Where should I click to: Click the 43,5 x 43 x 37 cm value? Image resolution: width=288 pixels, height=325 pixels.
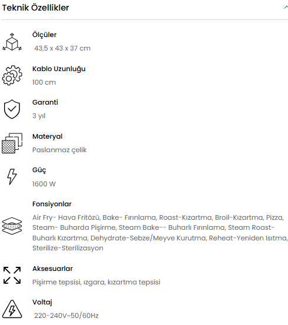[x=62, y=48]
